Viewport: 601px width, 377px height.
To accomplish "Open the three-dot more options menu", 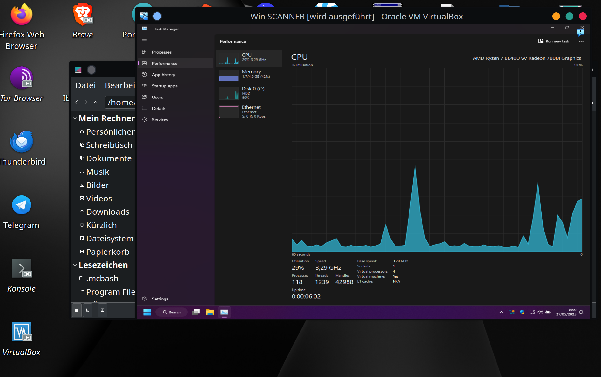I will [x=582, y=41].
